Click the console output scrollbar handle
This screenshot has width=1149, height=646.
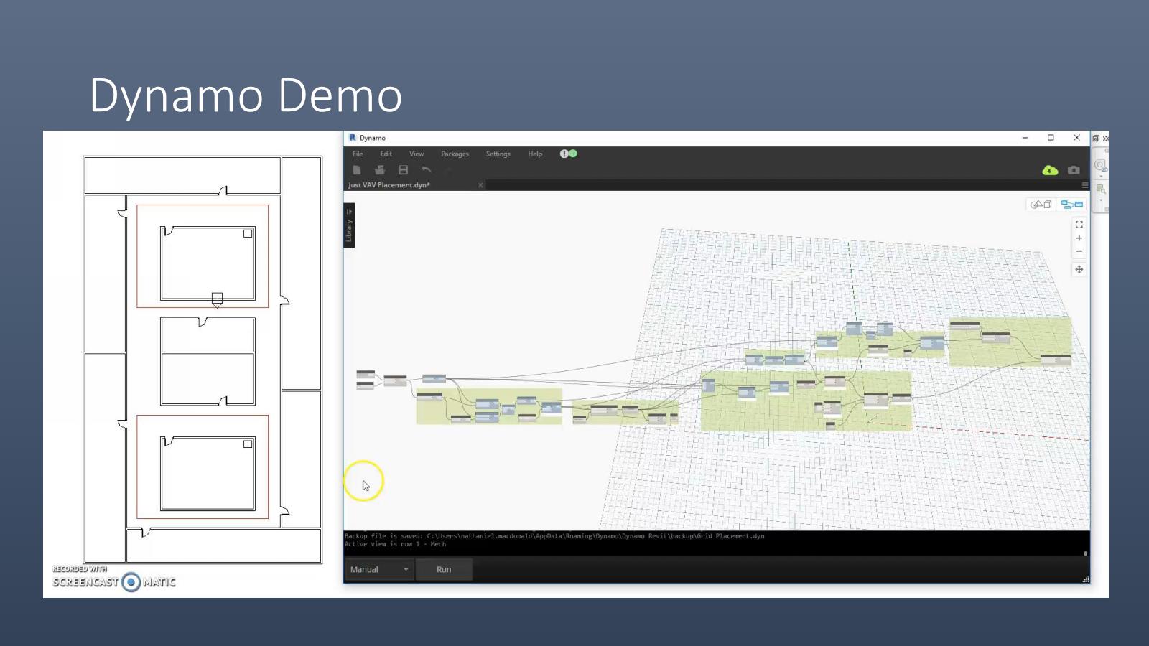1085,553
